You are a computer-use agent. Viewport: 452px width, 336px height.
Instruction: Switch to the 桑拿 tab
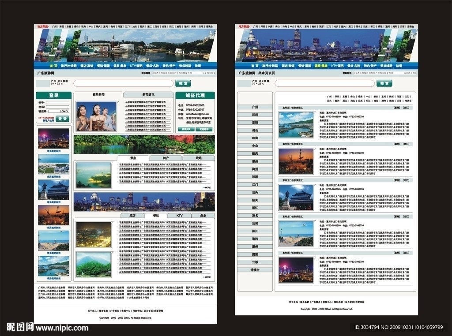point(203,215)
